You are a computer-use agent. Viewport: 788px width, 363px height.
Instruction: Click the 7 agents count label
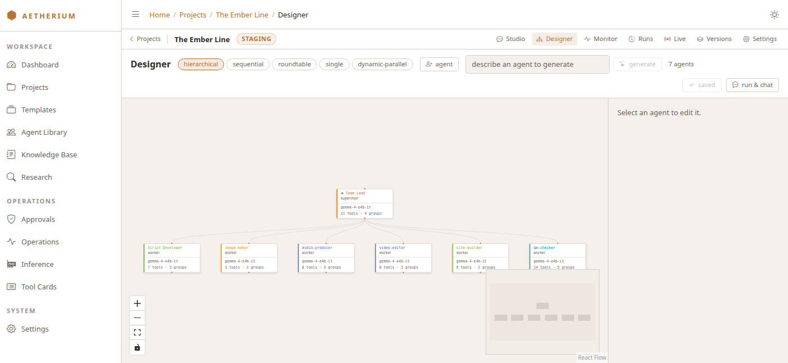(681, 64)
